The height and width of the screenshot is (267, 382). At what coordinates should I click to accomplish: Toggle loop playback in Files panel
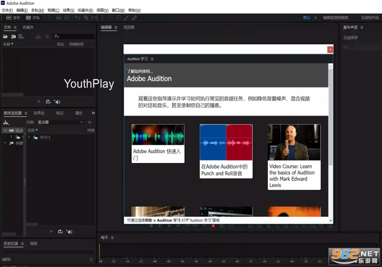tap(48, 101)
